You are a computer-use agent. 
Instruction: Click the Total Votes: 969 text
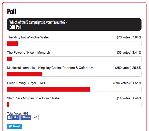coord(18,113)
